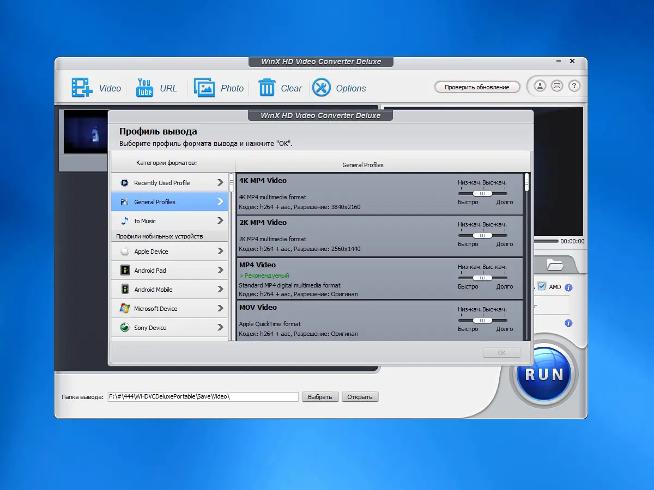654x490 pixels.
Task: Adjust quality slider for recommended MP4 Video
Action: [482, 278]
